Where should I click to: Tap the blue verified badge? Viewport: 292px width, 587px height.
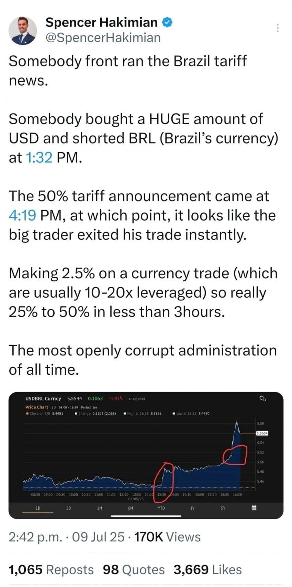(167, 22)
